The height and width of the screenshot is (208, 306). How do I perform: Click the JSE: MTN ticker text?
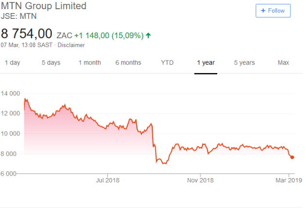[x=19, y=16]
